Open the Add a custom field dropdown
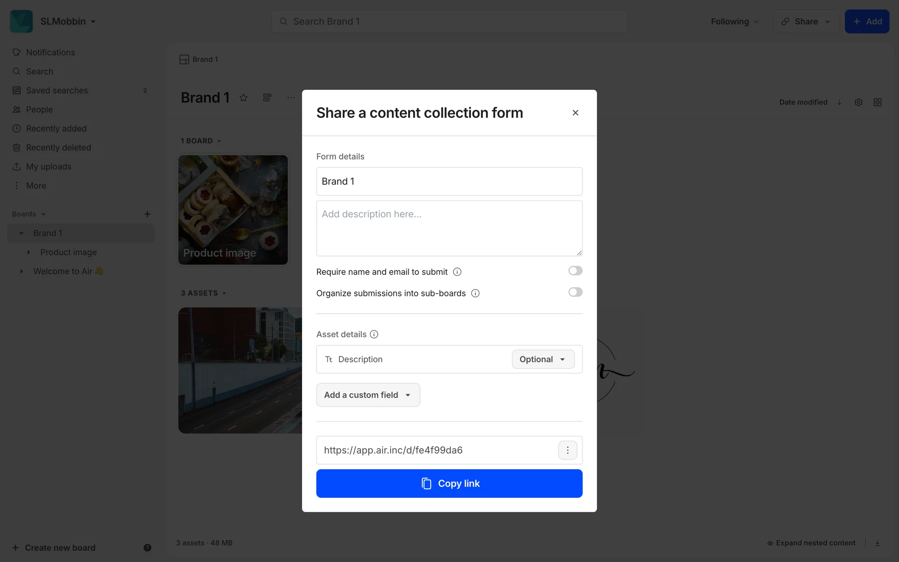This screenshot has height=562, width=899. click(x=368, y=395)
